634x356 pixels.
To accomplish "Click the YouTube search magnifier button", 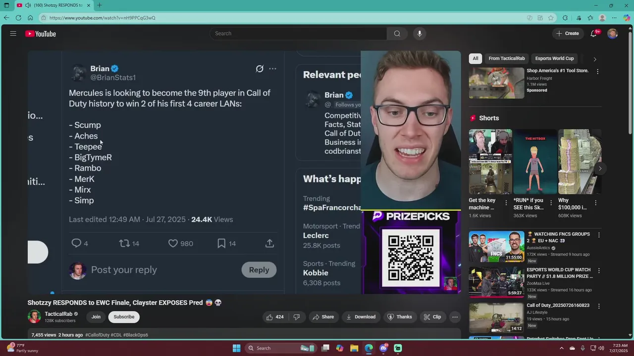I will click(397, 34).
